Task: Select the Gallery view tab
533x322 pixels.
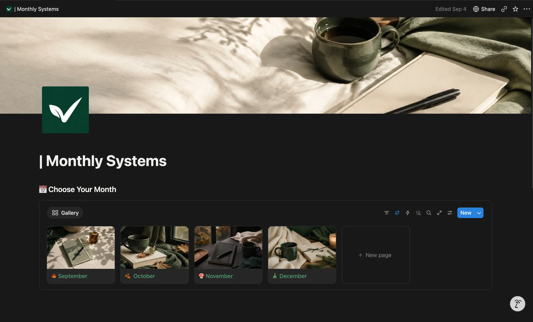Action: [65, 213]
